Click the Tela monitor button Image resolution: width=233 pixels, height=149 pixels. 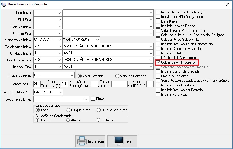tap(122, 141)
